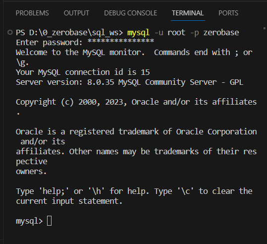Image resolution: width=267 pixels, height=244 pixels.
Task: Click the D:\0_zerobase\sql_ws path in prompt
Action: [x=74, y=33]
